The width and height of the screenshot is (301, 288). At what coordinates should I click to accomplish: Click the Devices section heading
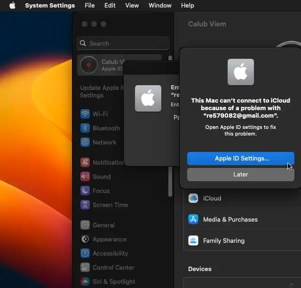[x=199, y=269]
